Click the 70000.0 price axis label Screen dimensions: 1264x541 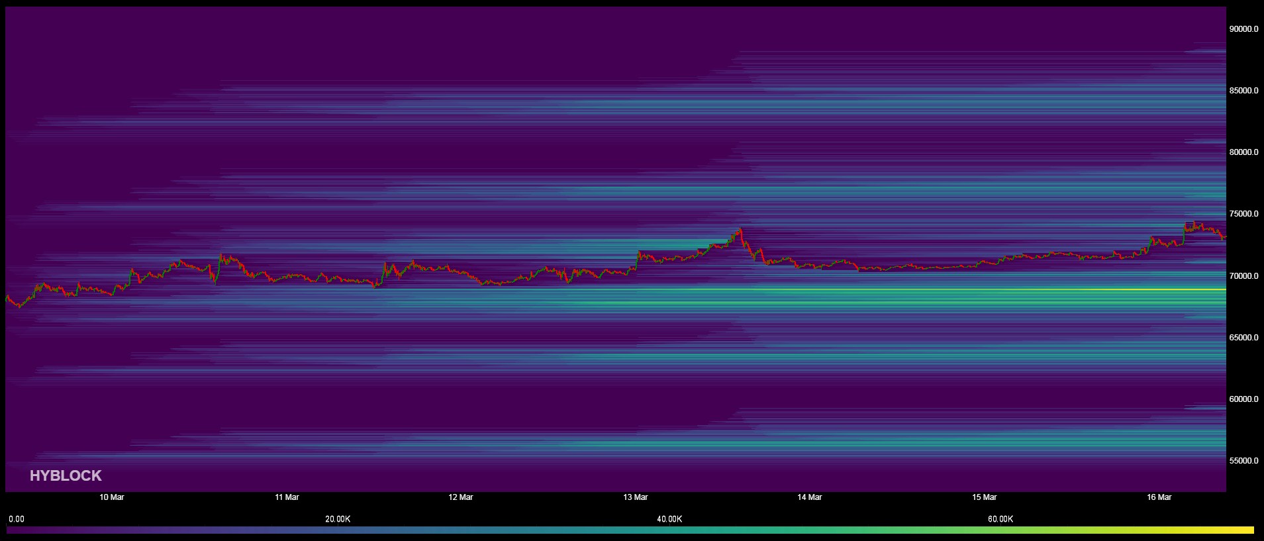1243,276
